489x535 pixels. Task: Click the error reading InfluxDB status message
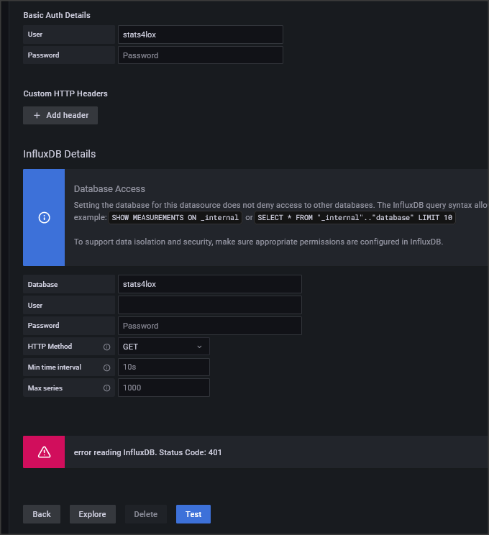coord(147,452)
